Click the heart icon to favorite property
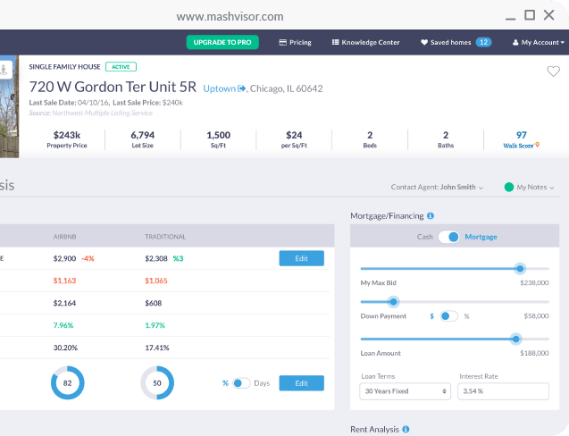The width and height of the screenshot is (569, 436). pyautogui.click(x=554, y=71)
